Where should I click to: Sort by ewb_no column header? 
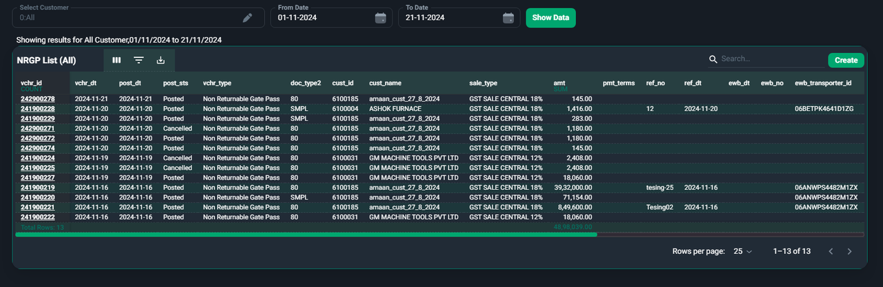pyautogui.click(x=772, y=83)
